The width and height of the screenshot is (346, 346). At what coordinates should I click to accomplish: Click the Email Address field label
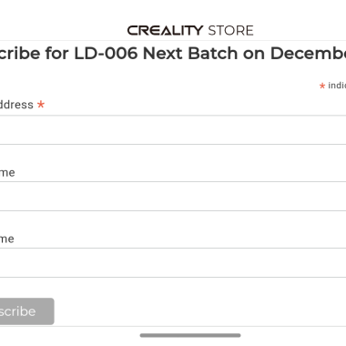tap(16, 105)
